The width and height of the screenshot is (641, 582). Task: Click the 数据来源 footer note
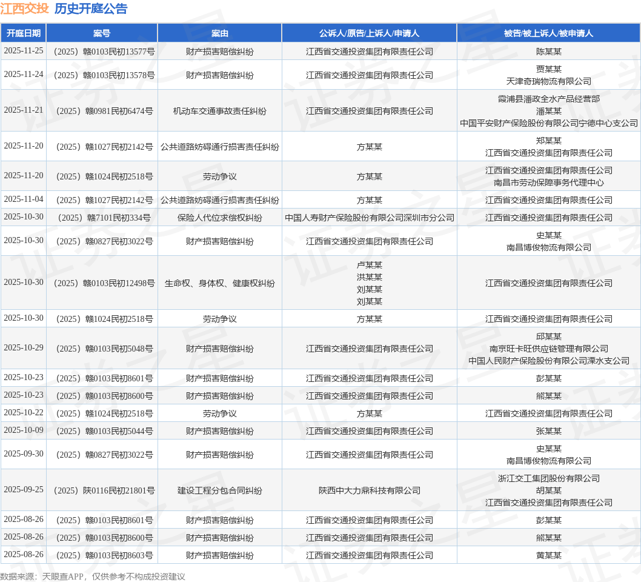[92, 577]
